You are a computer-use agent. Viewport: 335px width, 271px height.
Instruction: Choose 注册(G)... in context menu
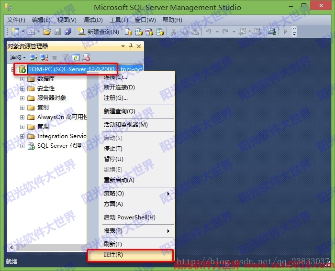point(132,98)
